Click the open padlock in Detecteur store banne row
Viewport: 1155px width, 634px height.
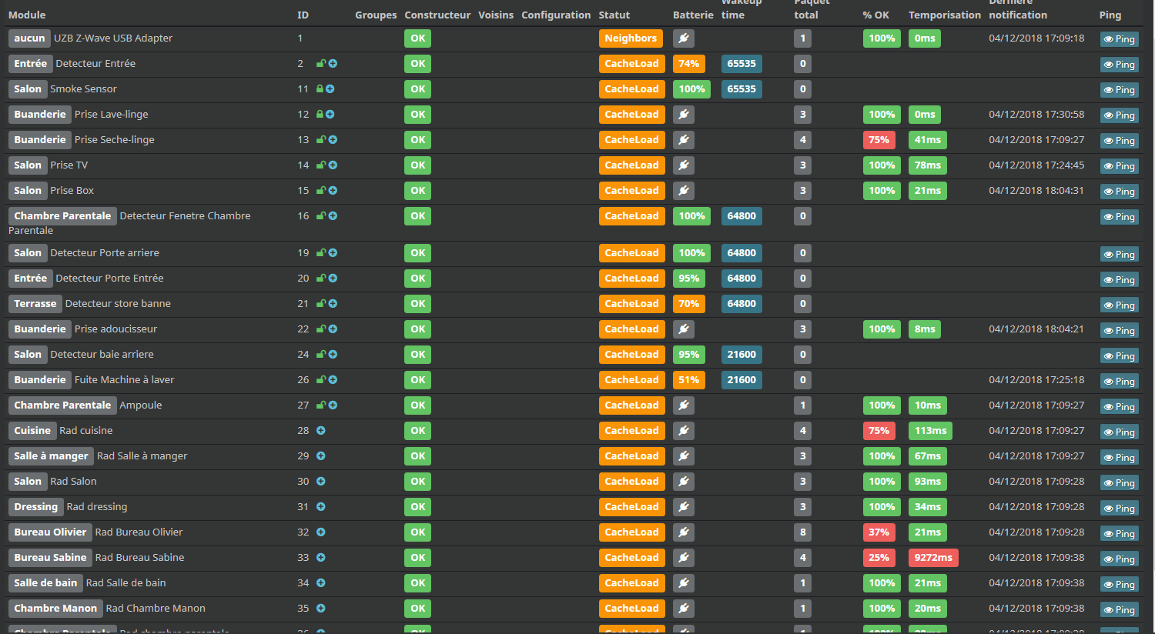320,304
